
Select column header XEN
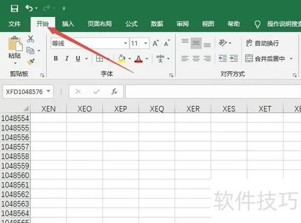click(x=49, y=109)
